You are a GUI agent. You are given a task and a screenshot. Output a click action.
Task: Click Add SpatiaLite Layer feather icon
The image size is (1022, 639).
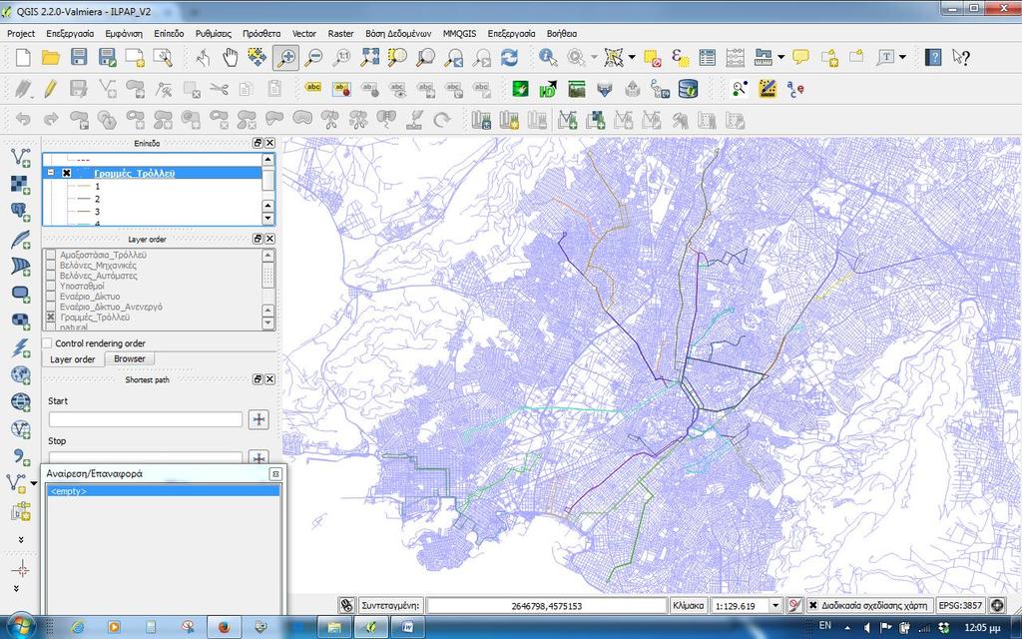point(20,240)
